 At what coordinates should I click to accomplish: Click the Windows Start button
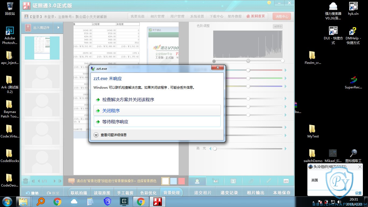pyautogui.click(x=8, y=202)
